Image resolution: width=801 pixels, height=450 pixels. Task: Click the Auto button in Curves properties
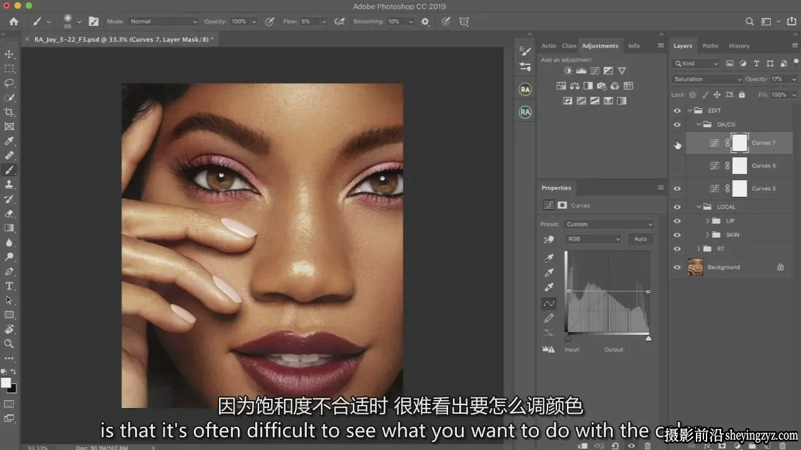point(640,239)
